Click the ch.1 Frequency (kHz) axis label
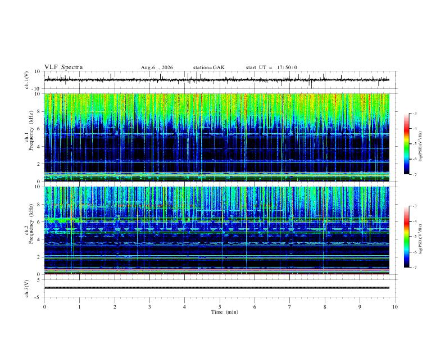445x344 pixels. [31, 130]
